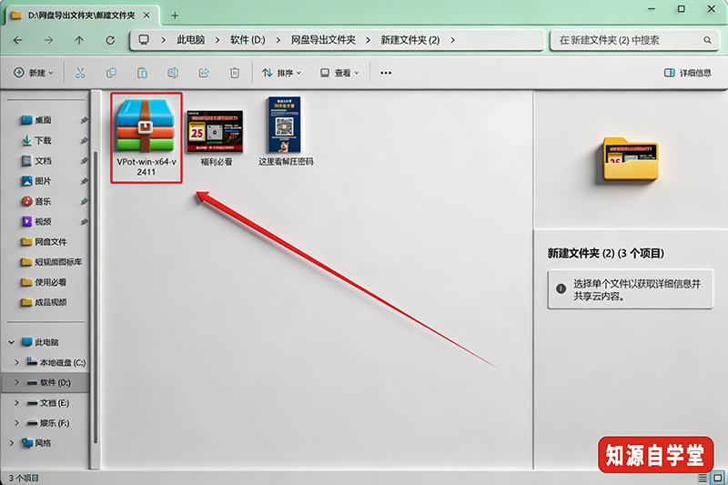
Task: Open 网盘文件 folder in sidebar
Action: 44,242
